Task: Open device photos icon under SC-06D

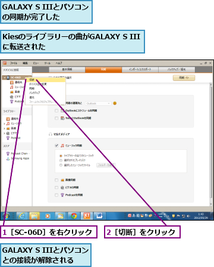Action: pos(12,92)
